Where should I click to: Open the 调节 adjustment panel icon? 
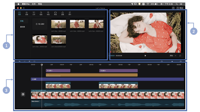pyautogui.click(x=70, y=13)
